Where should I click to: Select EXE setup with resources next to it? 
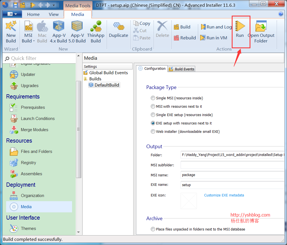click(181, 123)
